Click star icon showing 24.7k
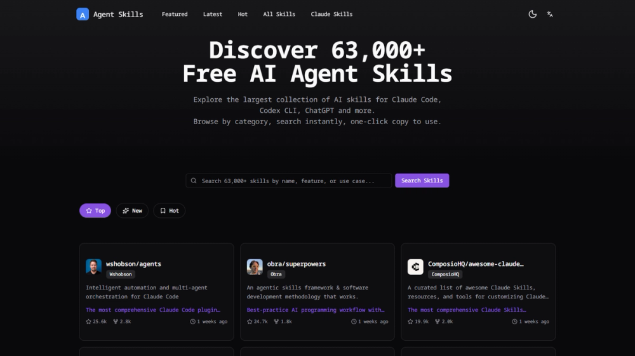The image size is (635, 356). point(250,322)
